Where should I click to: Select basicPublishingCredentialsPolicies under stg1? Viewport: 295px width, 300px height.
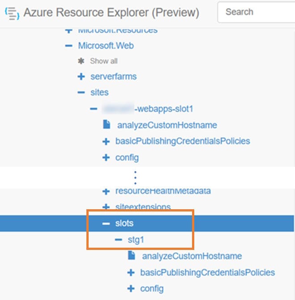click(207, 272)
